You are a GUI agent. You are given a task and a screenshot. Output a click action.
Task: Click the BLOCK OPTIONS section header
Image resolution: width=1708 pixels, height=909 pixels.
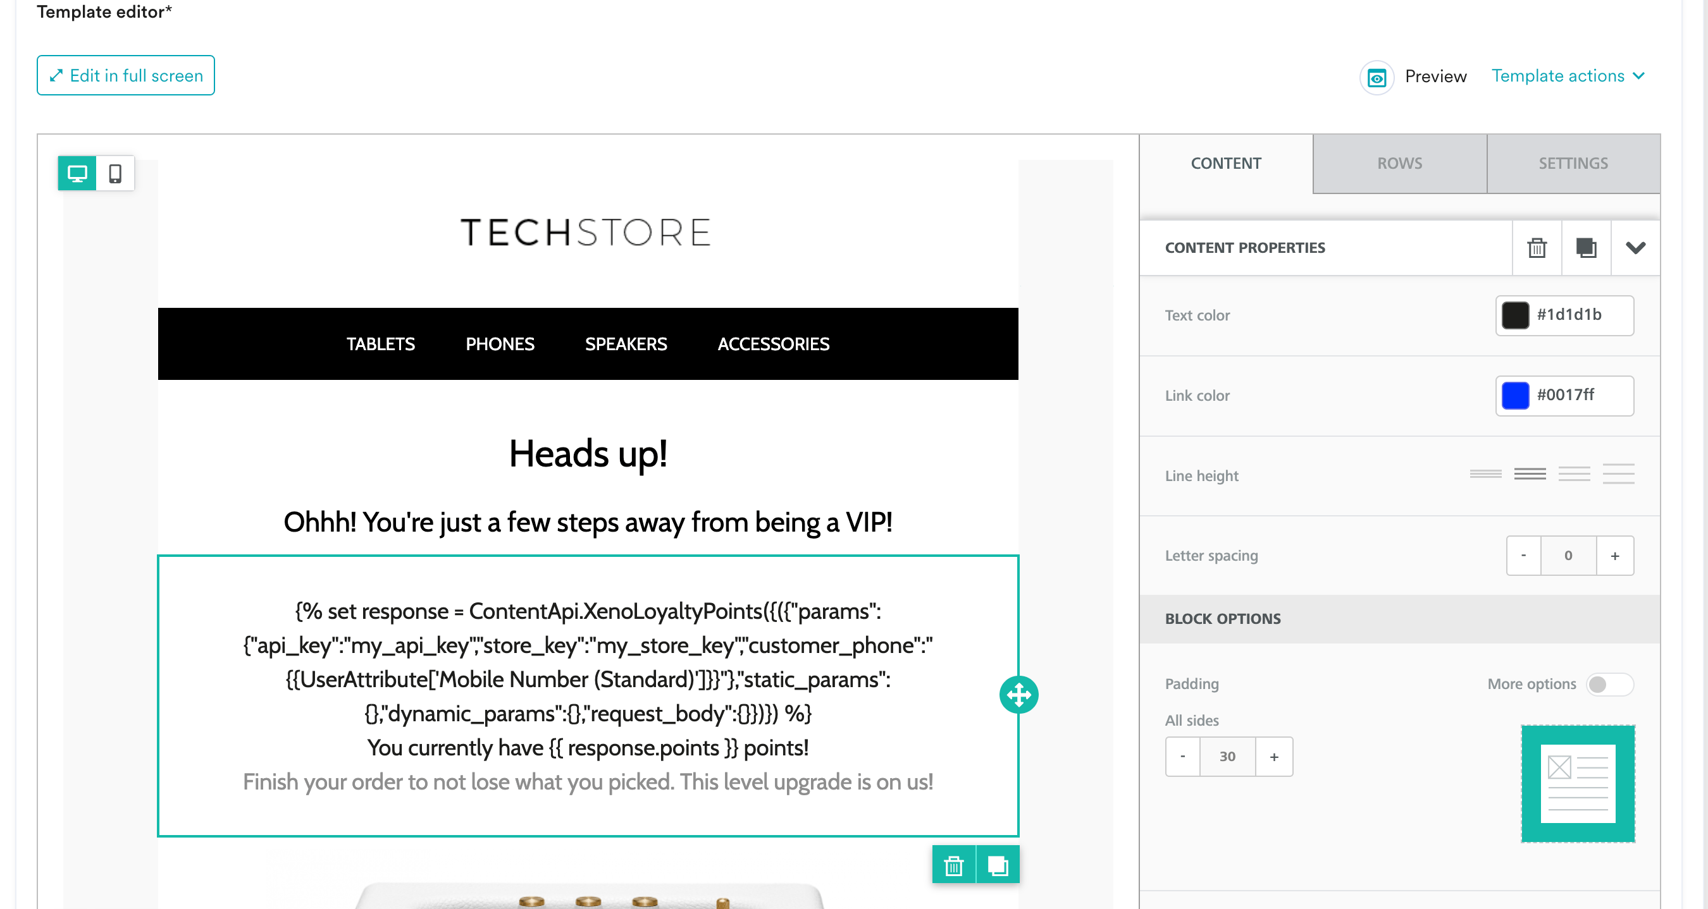pos(1400,619)
